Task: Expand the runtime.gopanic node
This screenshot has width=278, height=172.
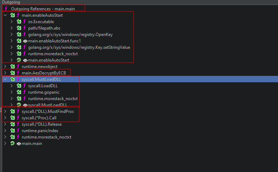Action: tap(11, 92)
